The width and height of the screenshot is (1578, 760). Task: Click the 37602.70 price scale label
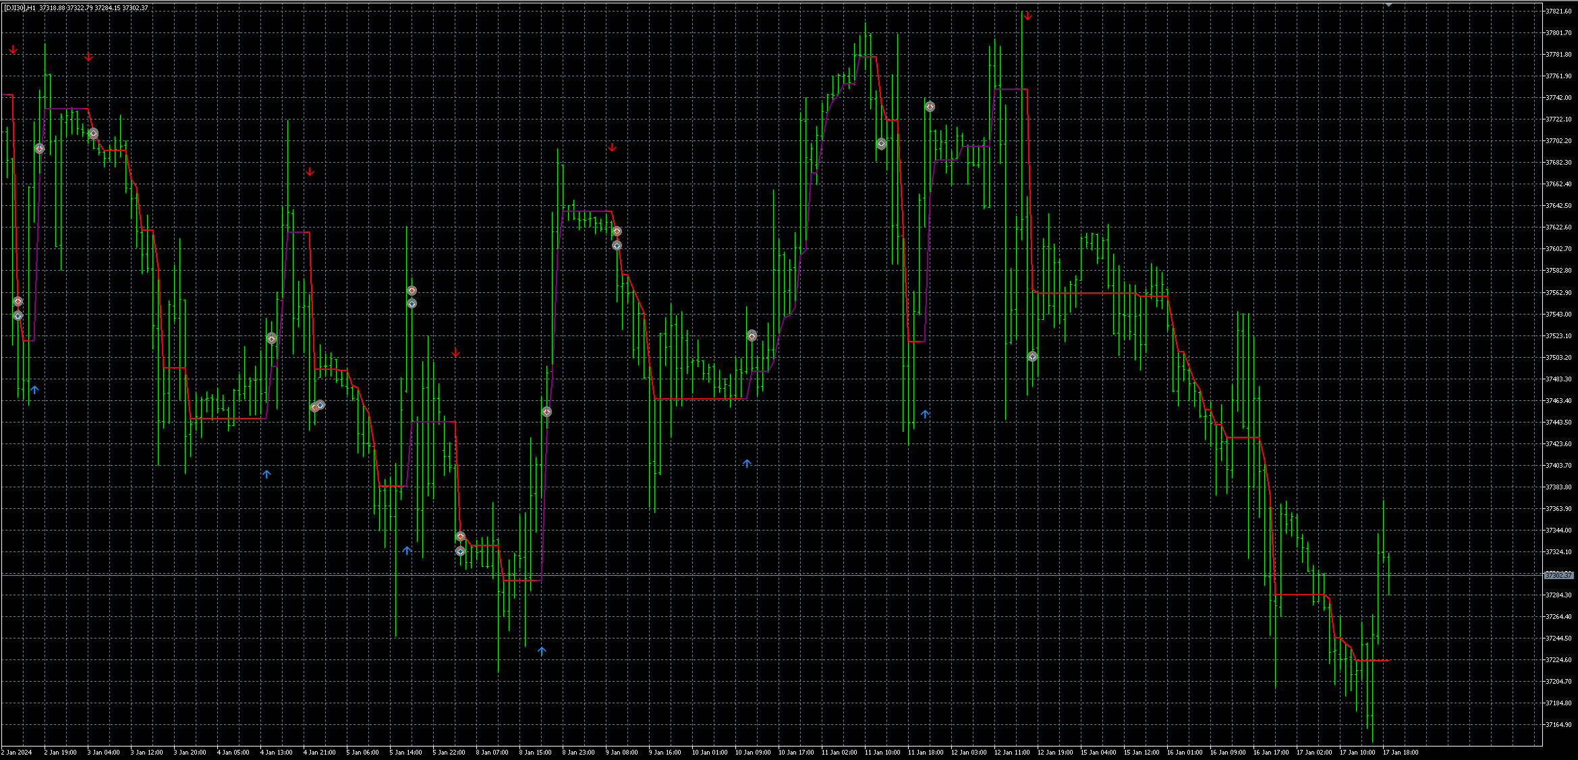[1559, 248]
